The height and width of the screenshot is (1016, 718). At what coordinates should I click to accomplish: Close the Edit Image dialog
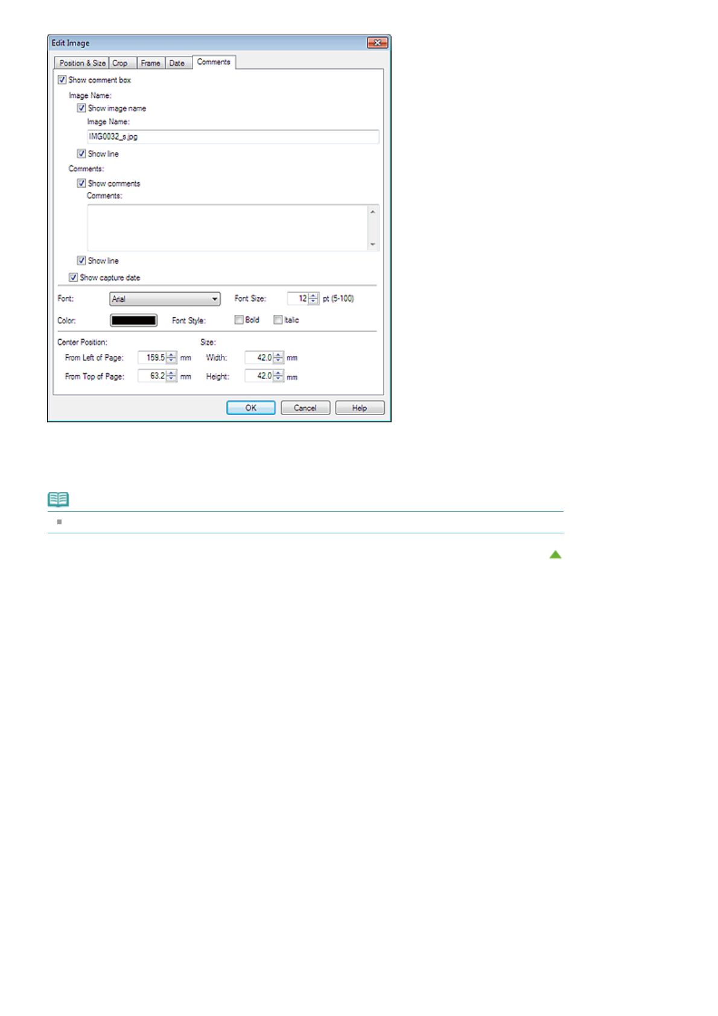point(377,43)
